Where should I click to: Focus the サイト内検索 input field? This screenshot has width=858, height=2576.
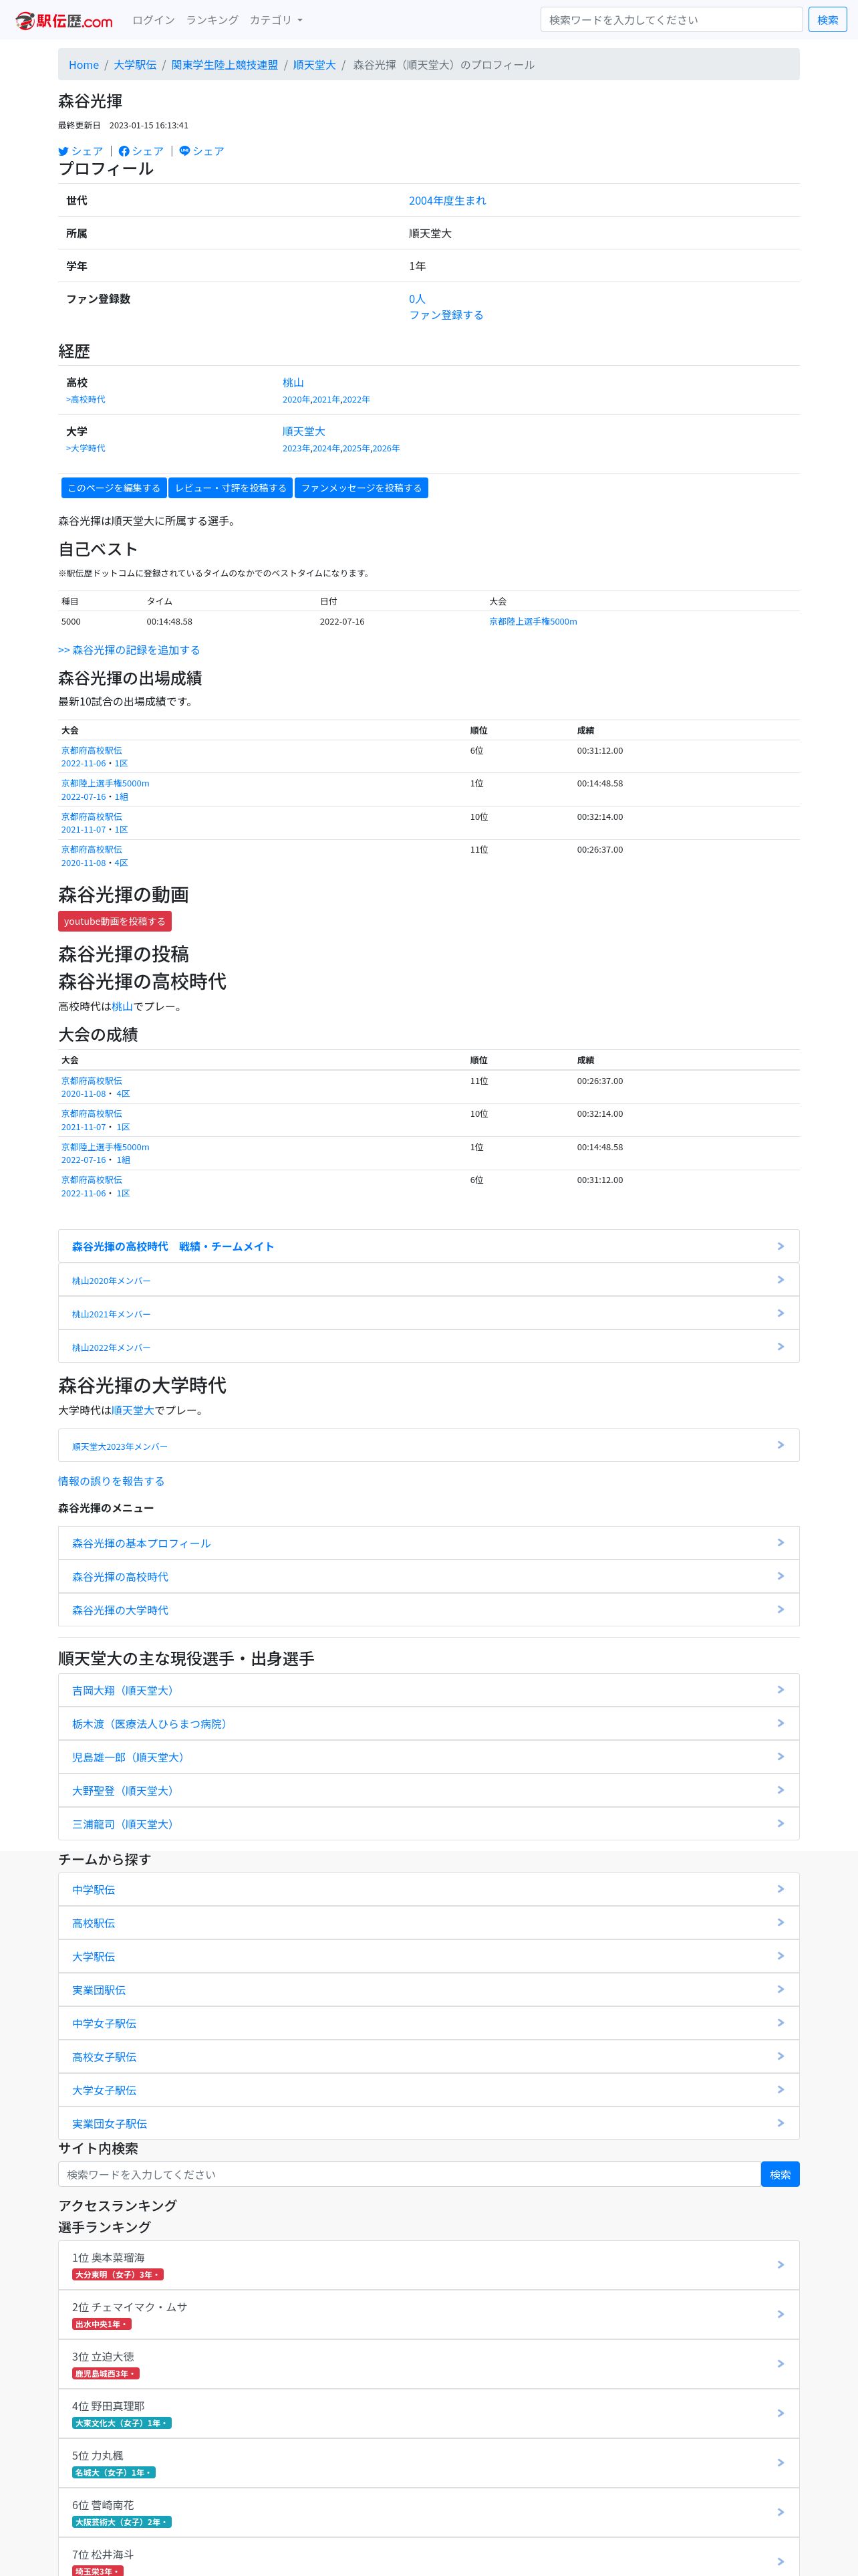410,2174
